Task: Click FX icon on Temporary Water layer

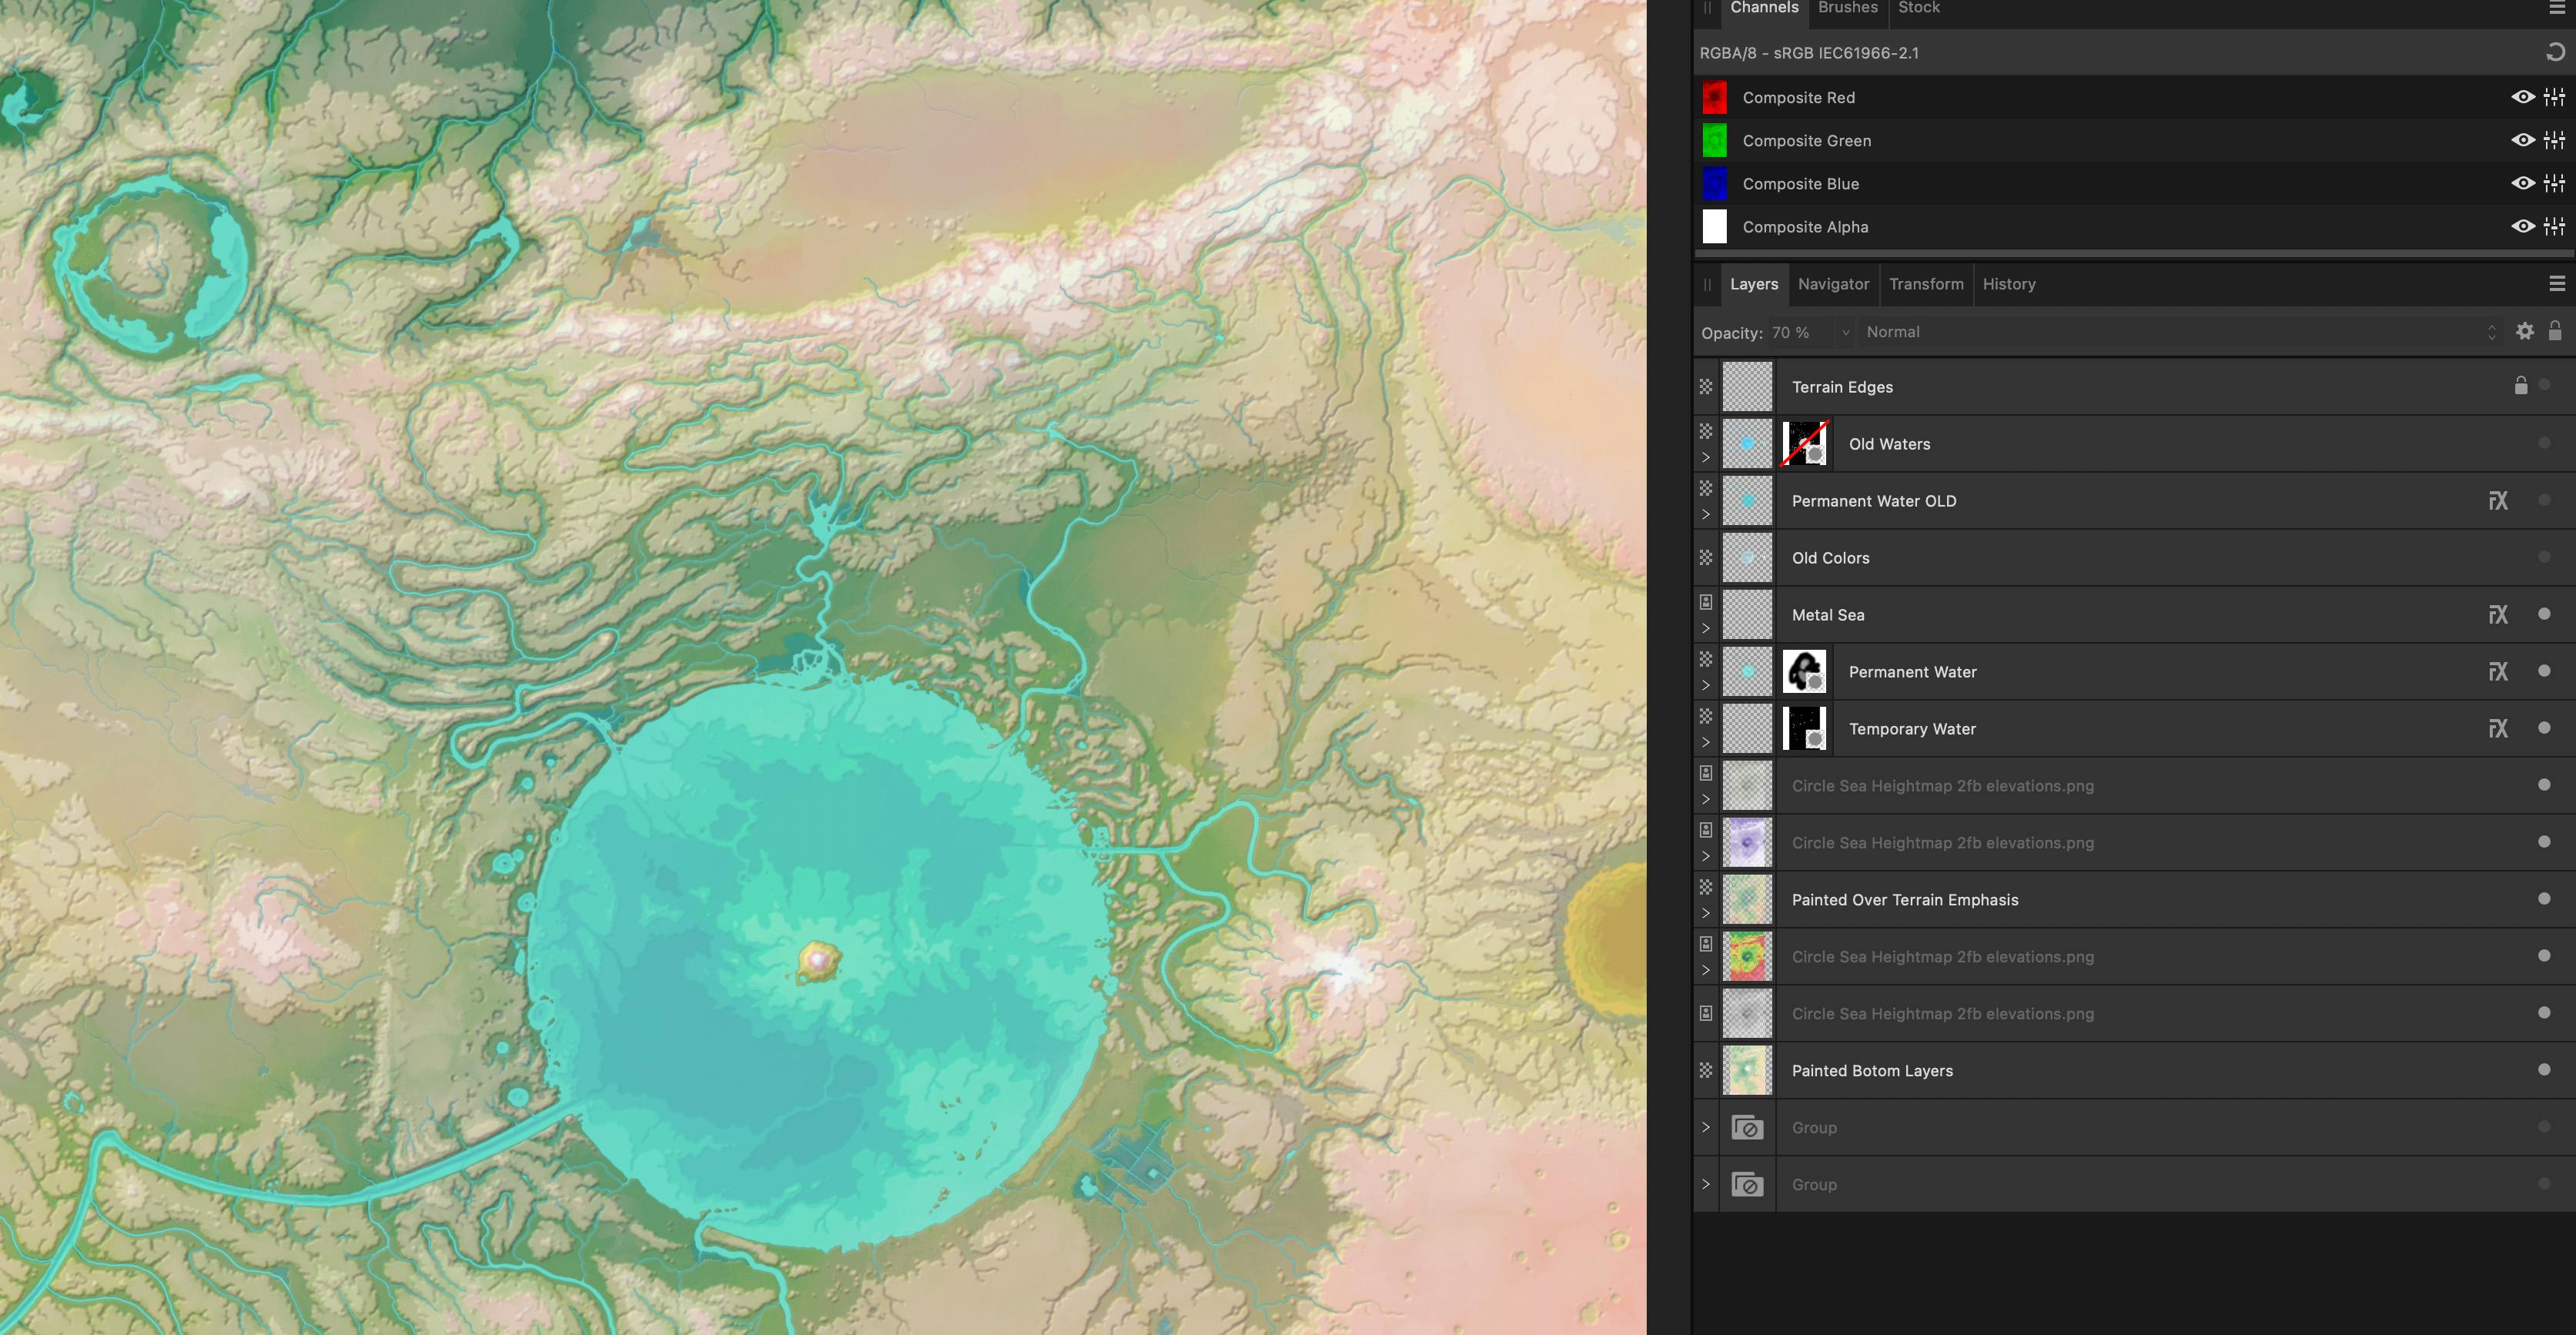Action: tap(2497, 729)
